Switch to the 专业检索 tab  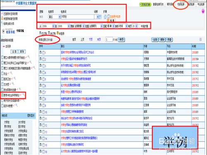[x=201, y=5]
